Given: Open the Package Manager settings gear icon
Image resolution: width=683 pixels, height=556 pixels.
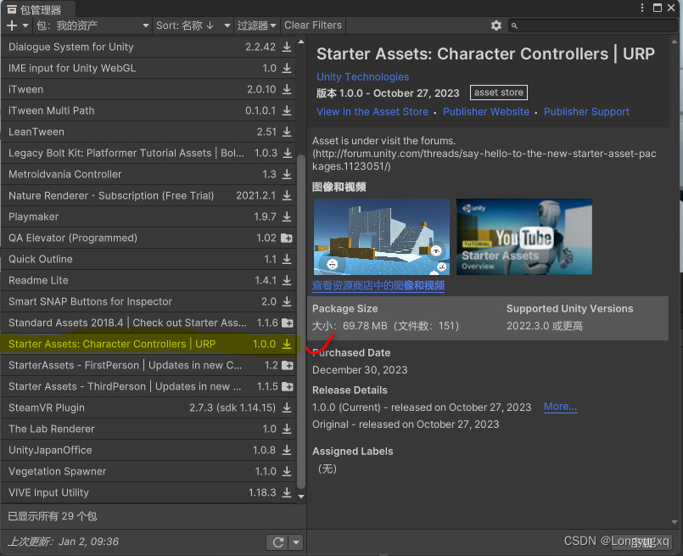Looking at the screenshot, I should pos(496,25).
